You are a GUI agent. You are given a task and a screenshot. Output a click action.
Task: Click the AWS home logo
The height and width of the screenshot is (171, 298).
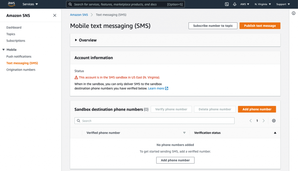tap(11, 4)
